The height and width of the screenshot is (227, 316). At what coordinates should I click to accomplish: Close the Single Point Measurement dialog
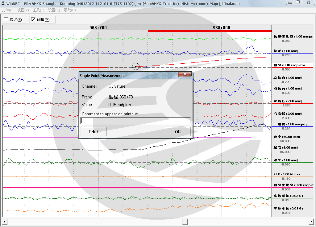click(x=185, y=74)
